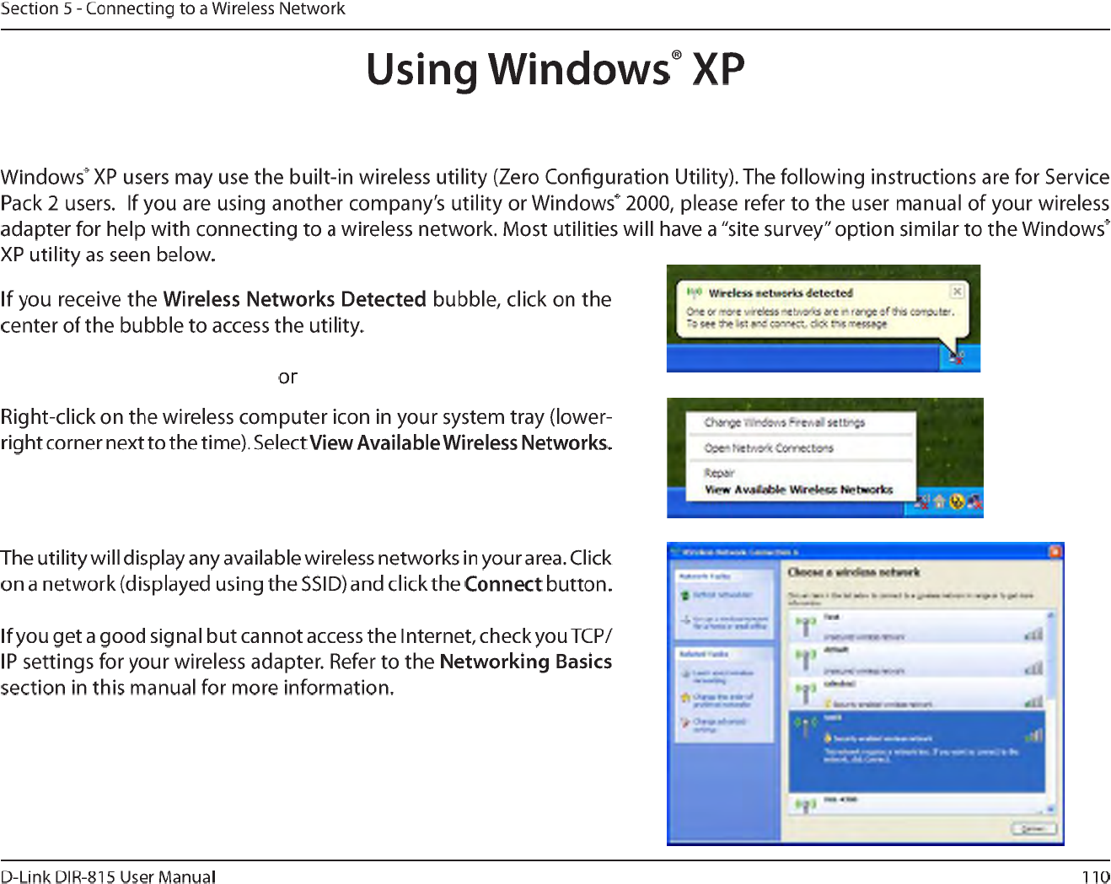Click the network list scroll up arrow
Screen dimensions: 1111x884
point(1050,617)
